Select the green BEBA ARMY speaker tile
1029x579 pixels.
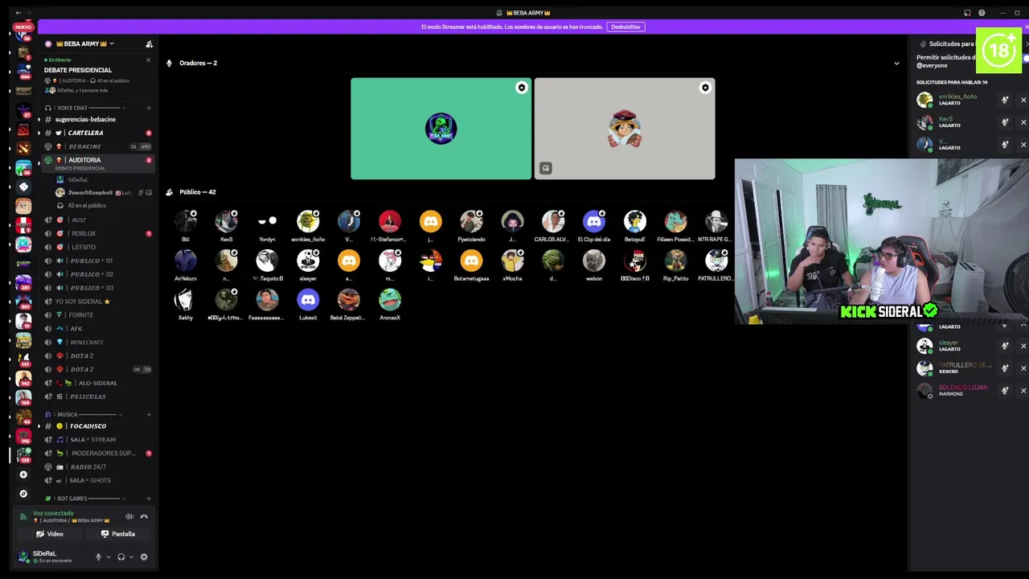(x=441, y=129)
